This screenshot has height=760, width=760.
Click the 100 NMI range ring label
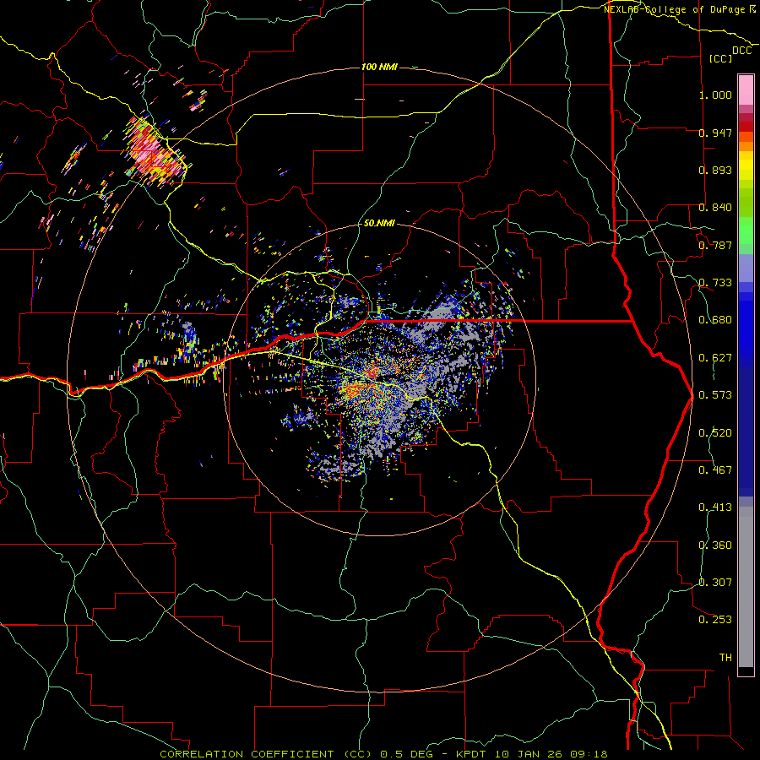[379, 67]
